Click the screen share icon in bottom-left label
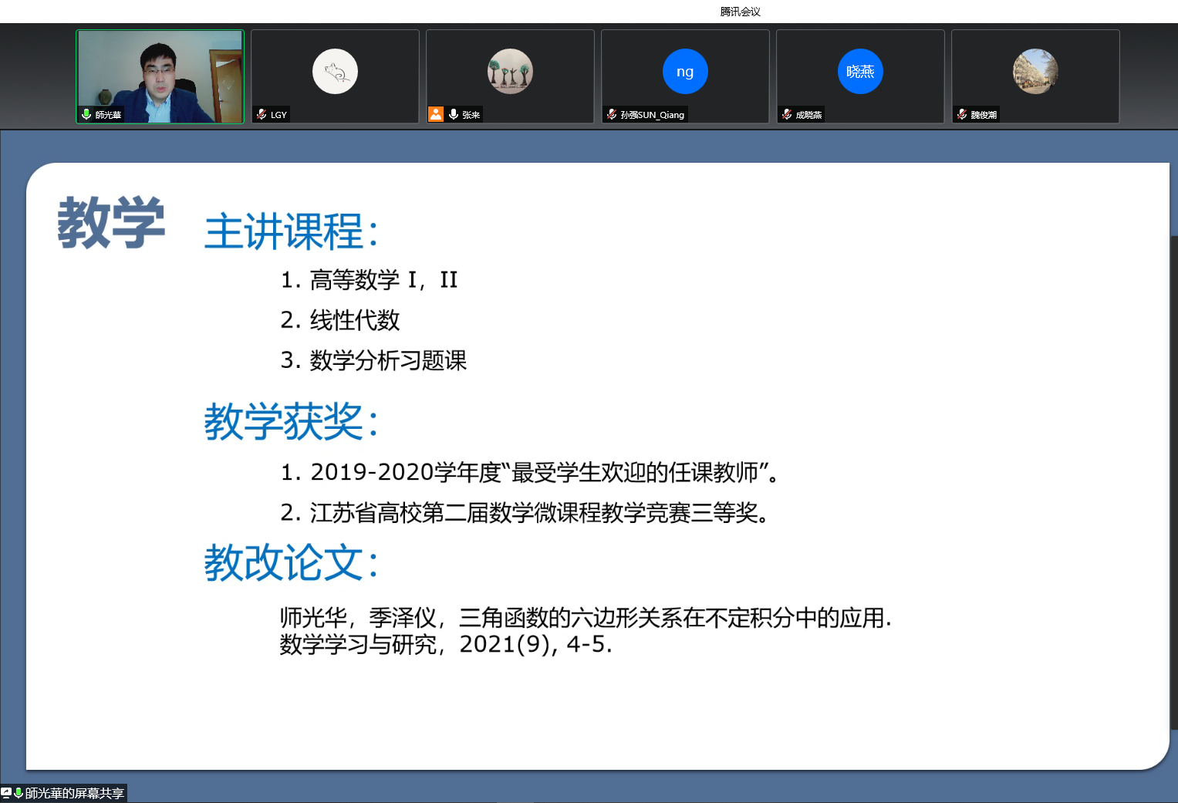1178x803 pixels. click(x=6, y=793)
